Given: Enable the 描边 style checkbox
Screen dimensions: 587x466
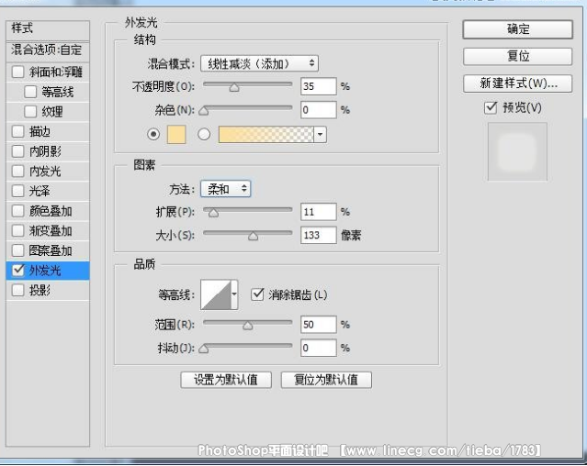Looking at the screenshot, I should [17, 131].
